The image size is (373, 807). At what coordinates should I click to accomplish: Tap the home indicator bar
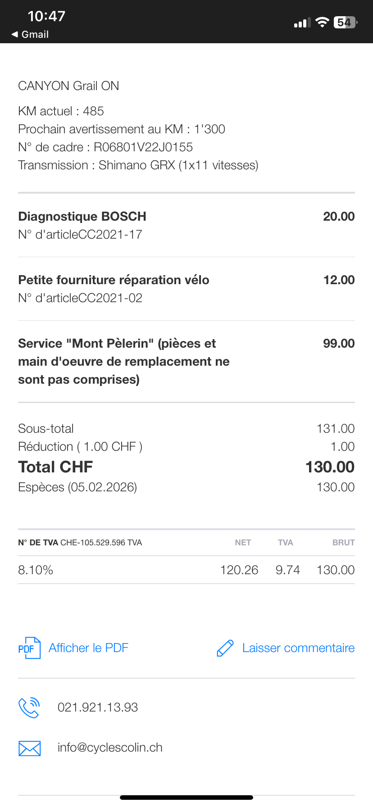point(186,798)
